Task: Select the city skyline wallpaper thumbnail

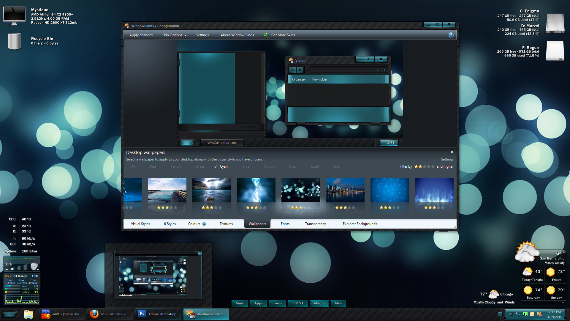Action: (x=345, y=190)
